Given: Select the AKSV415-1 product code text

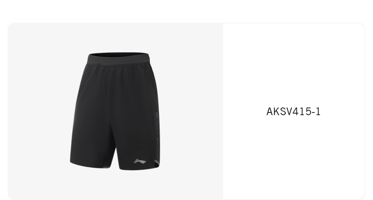Looking at the screenshot, I should pyautogui.click(x=293, y=112).
